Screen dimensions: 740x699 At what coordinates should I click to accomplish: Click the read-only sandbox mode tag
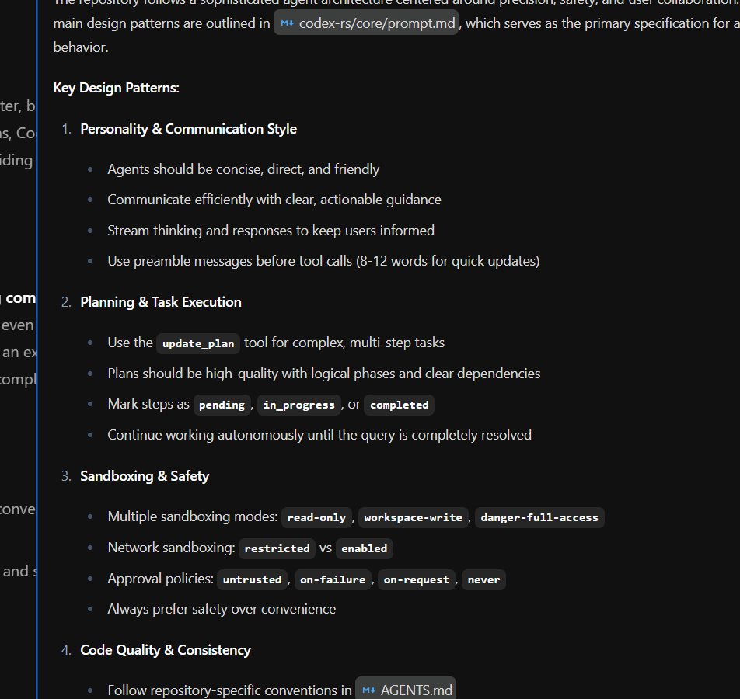coord(316,517)
